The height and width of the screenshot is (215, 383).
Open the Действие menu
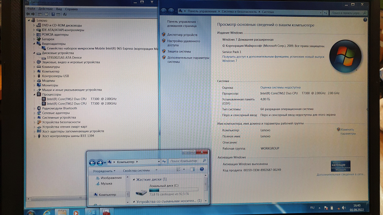coord(46,9)
